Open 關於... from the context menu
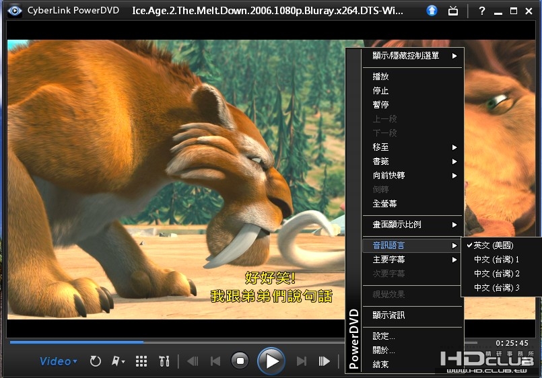542x378 pixels. pos(413,350)
